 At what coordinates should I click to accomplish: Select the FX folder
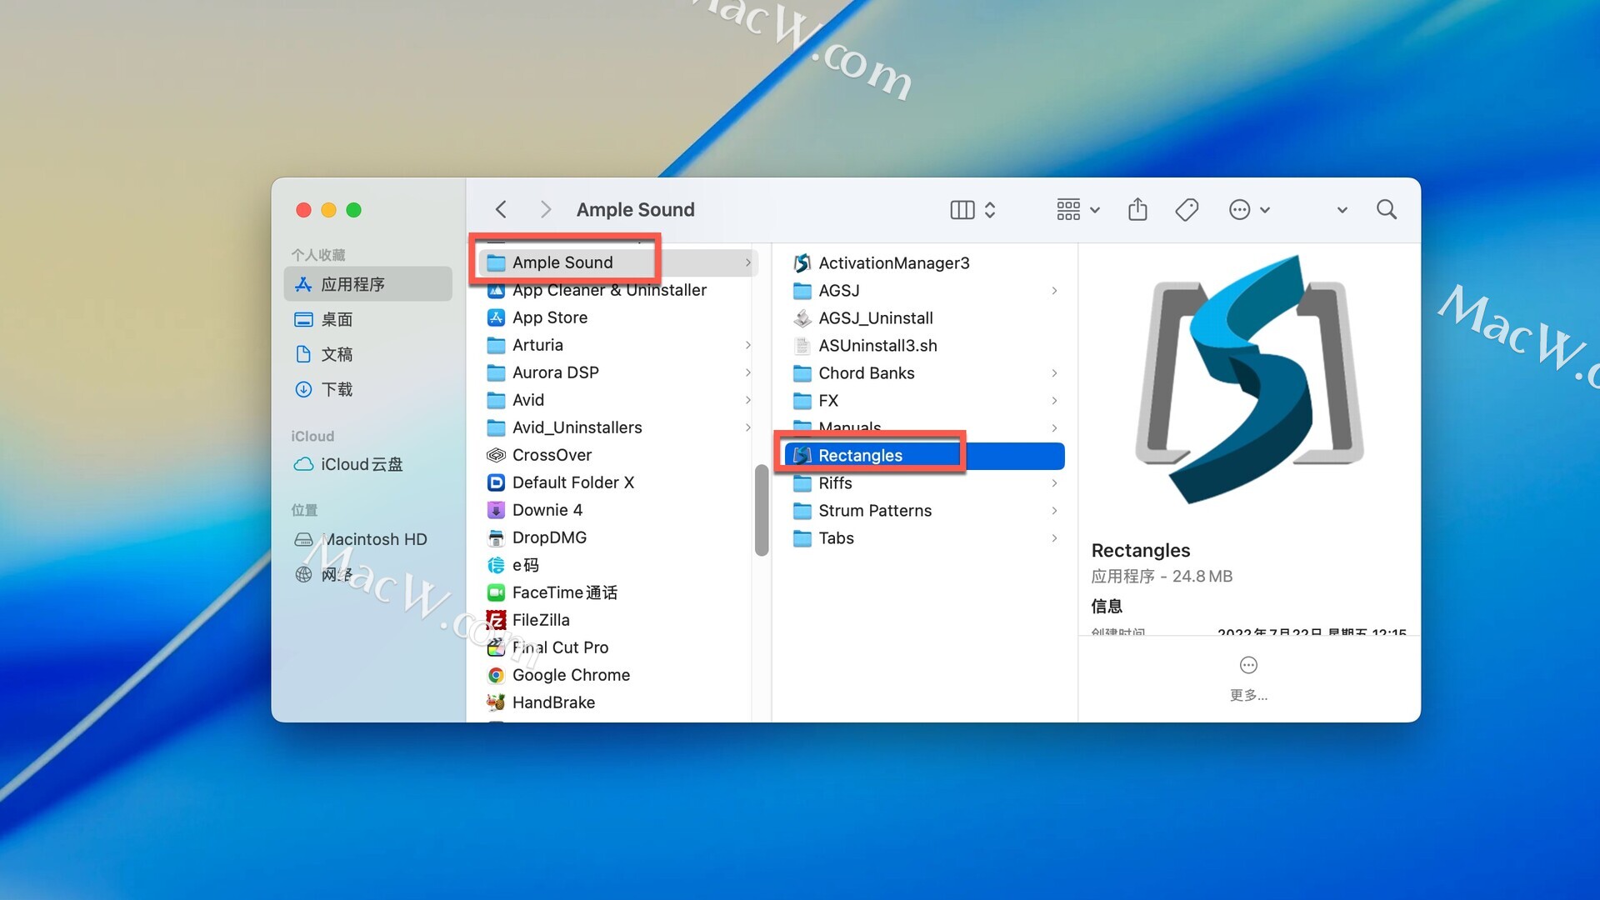point(924,401)
